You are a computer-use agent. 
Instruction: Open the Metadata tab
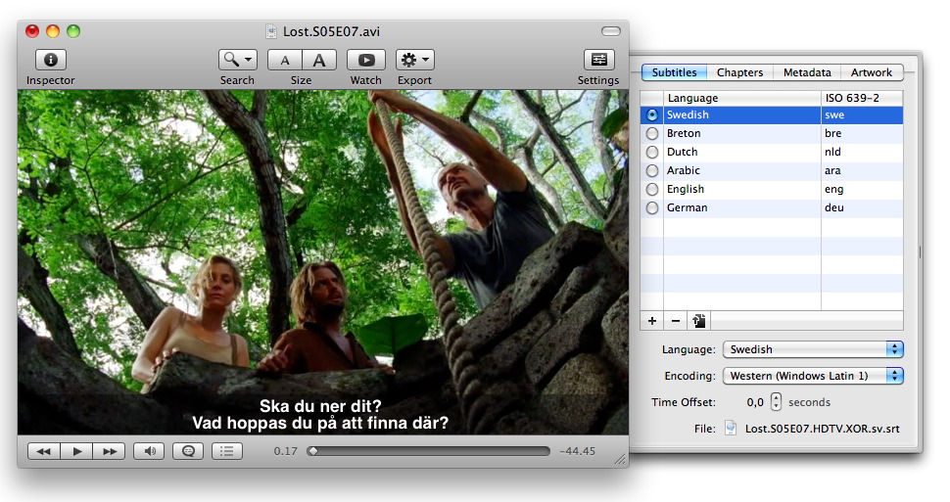point(807,72)
